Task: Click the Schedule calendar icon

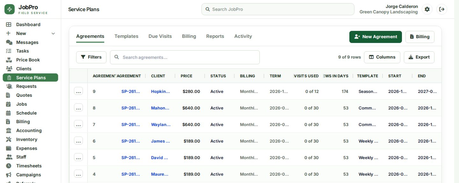Action: tap(9, 113)
